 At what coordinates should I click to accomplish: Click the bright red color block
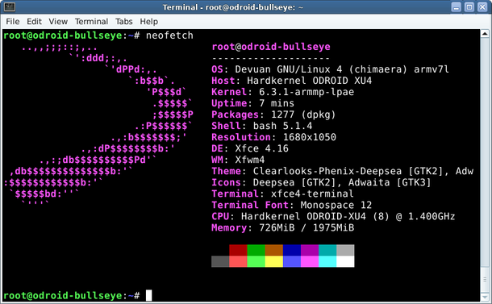click(238, 261)
